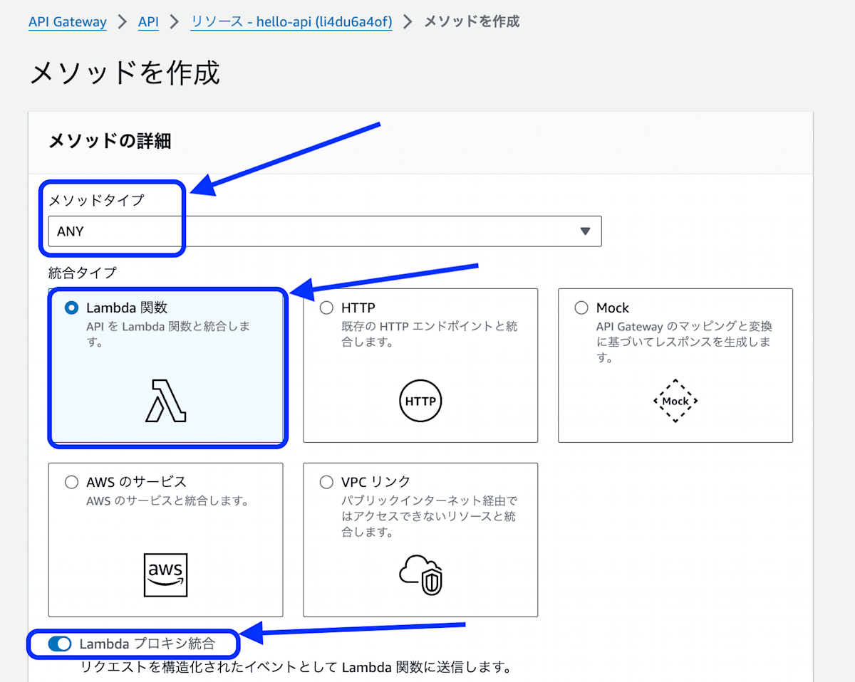Viewport: 855px width, 682px height.
Task: Select the Lambda 関数 radio button
Action: [71, 308]
